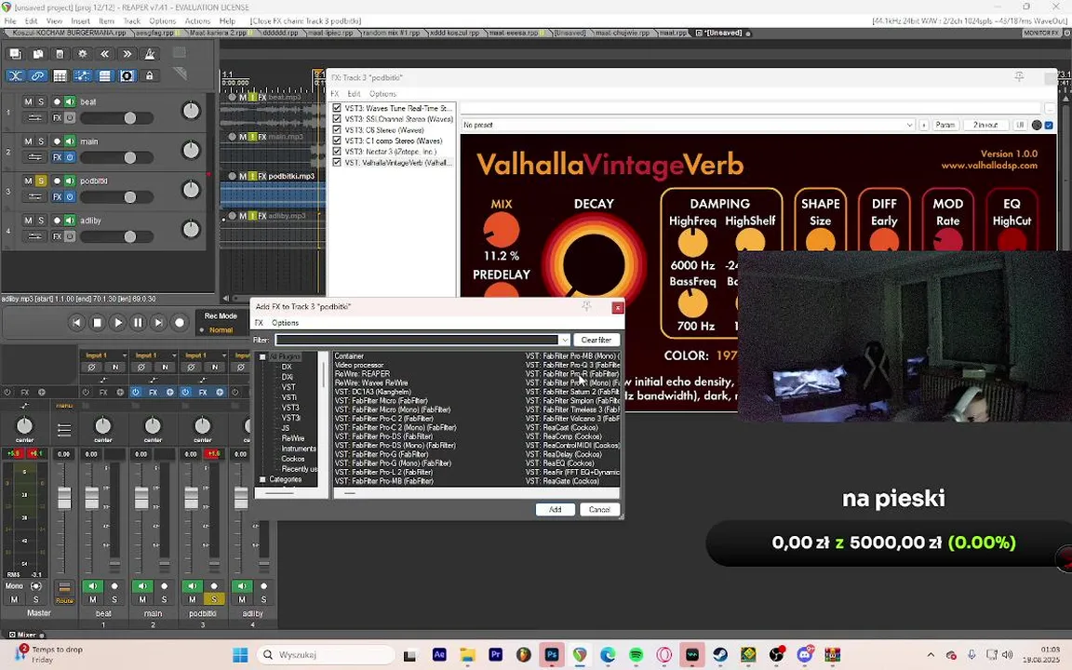Toggle solo on podbitki track panel

coord(41,181)
